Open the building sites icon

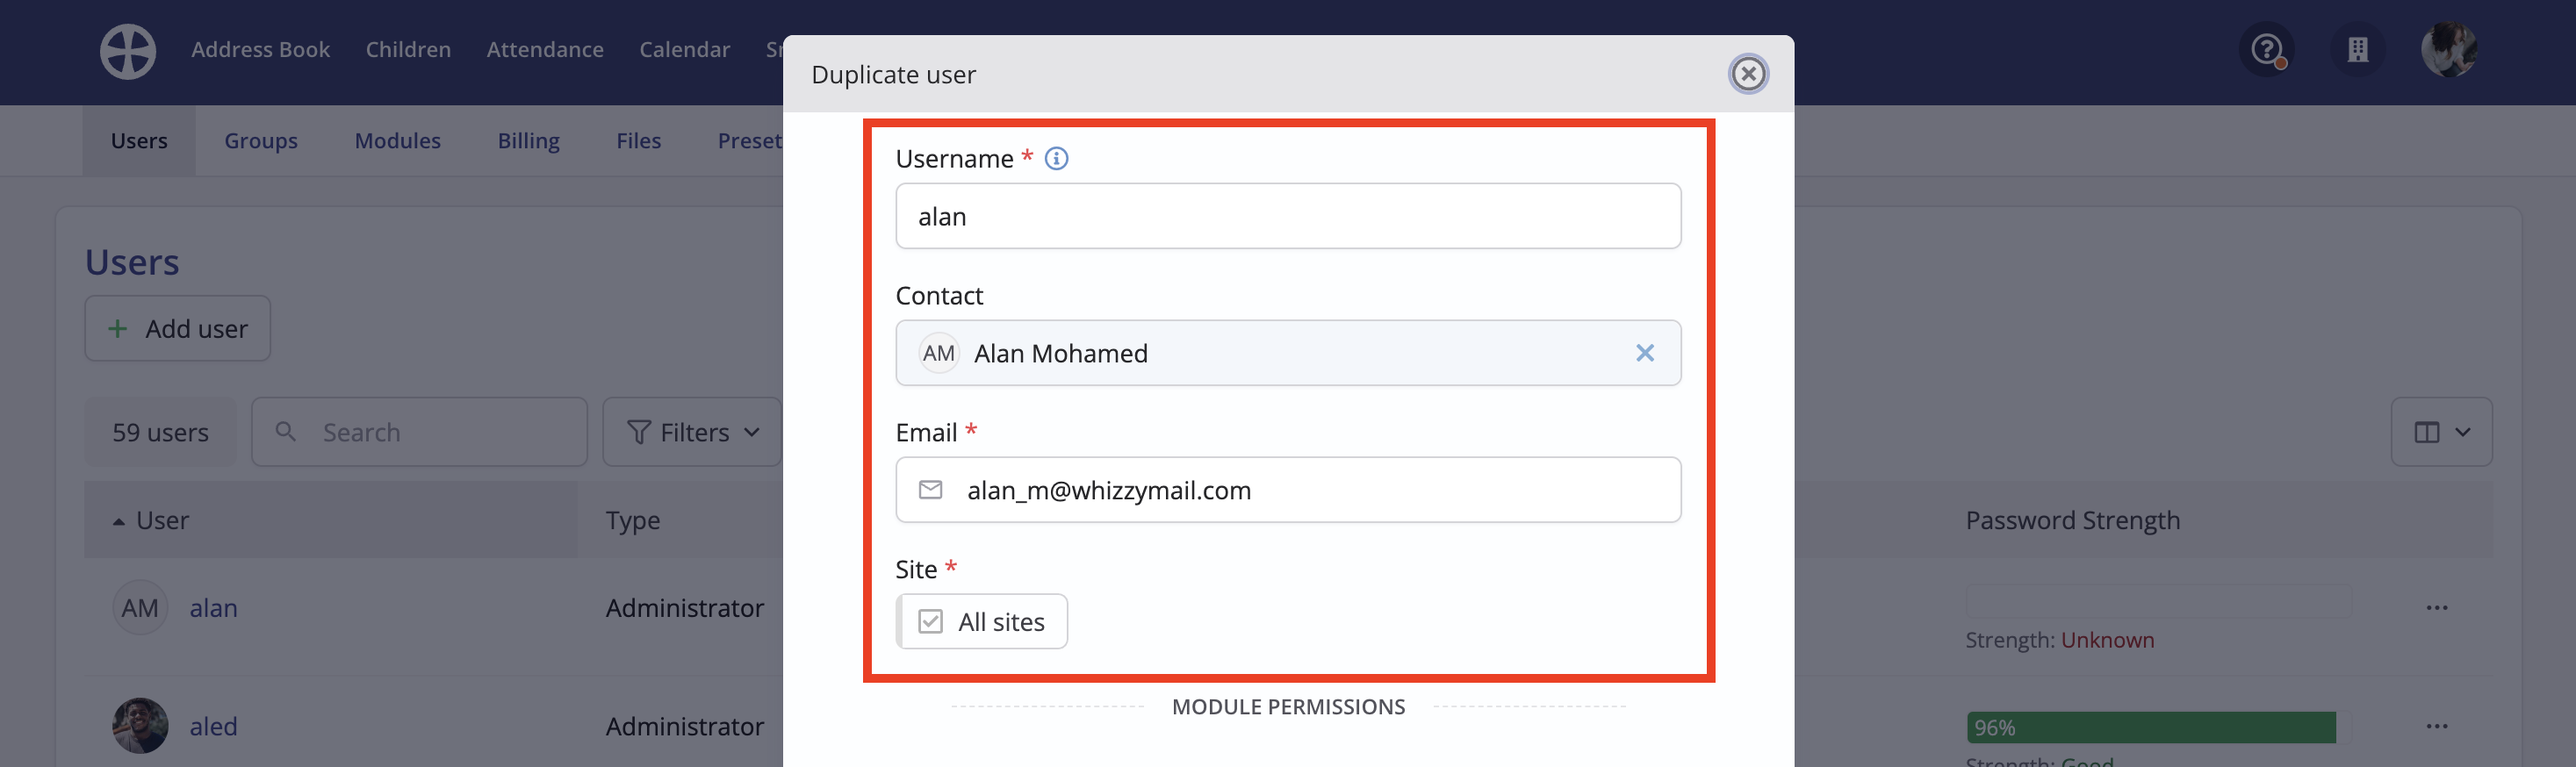click(2358, 49)
